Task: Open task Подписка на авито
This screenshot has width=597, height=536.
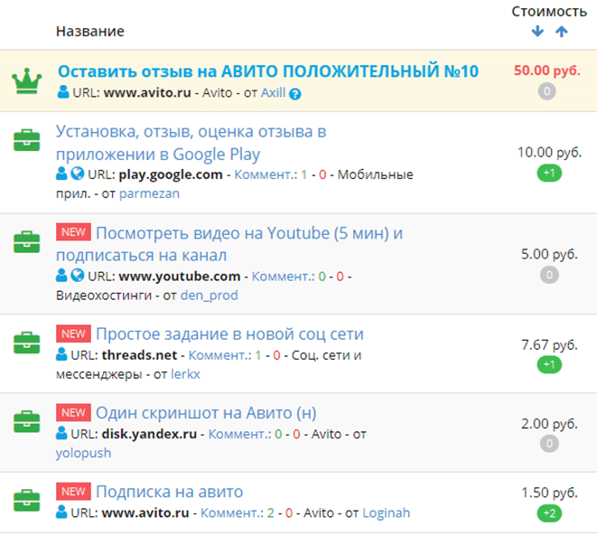Action: point(170,492)
